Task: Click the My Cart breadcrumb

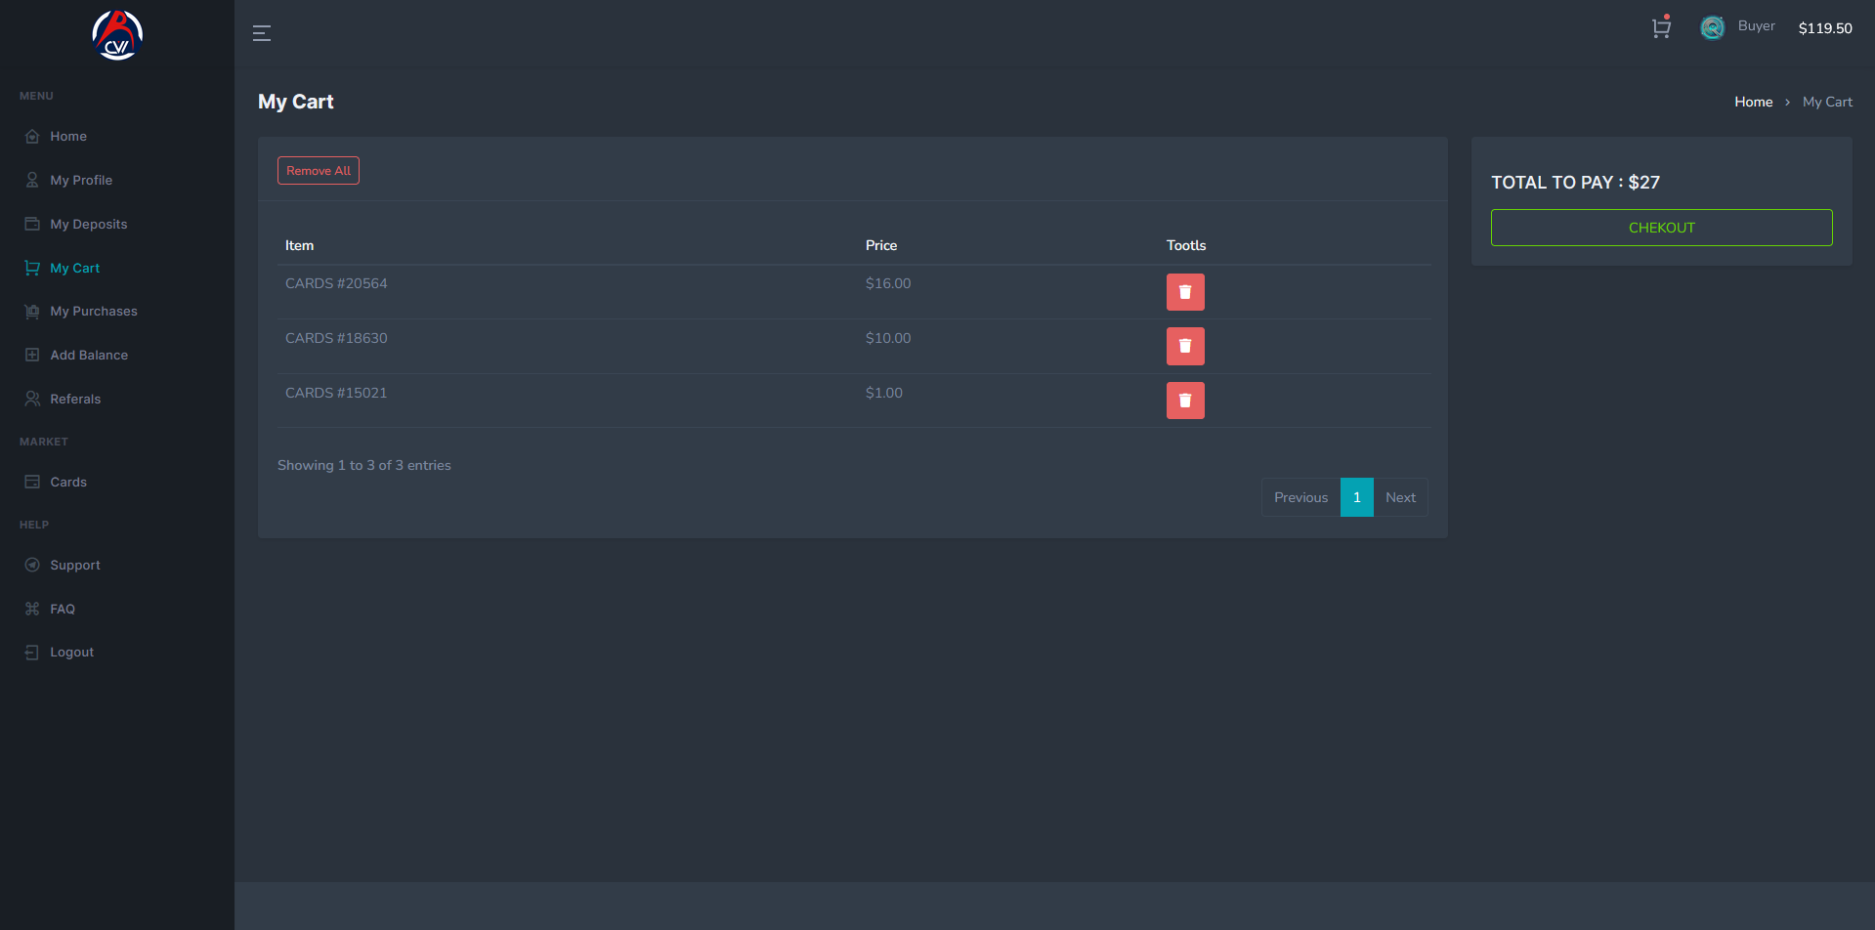Action: coord(1827,102)
